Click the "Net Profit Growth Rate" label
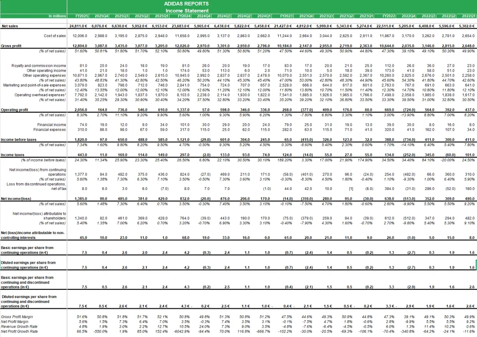This screenshot has width=477, height=337. click(19, 332)
